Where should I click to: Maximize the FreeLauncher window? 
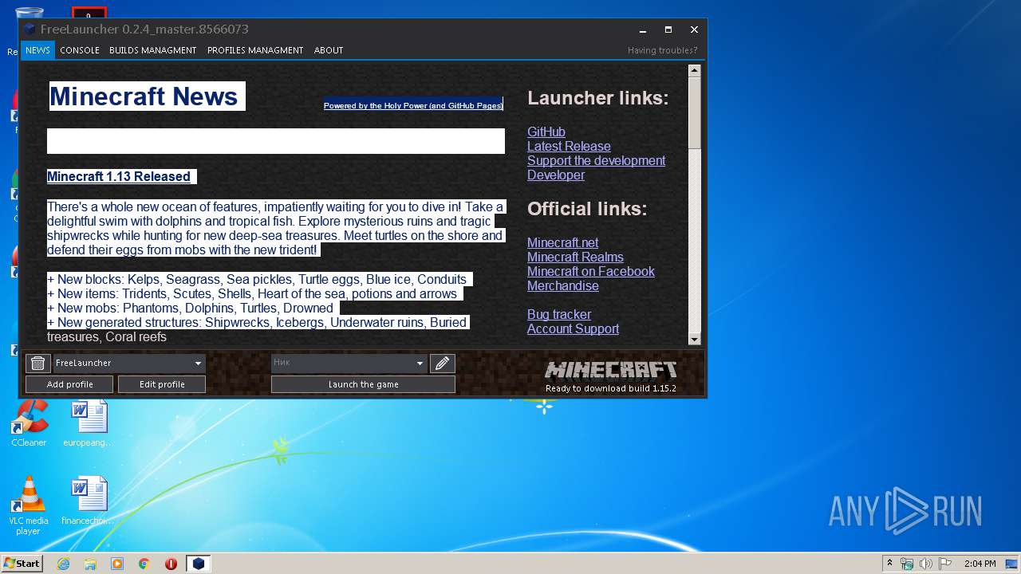tap(668, 29)
